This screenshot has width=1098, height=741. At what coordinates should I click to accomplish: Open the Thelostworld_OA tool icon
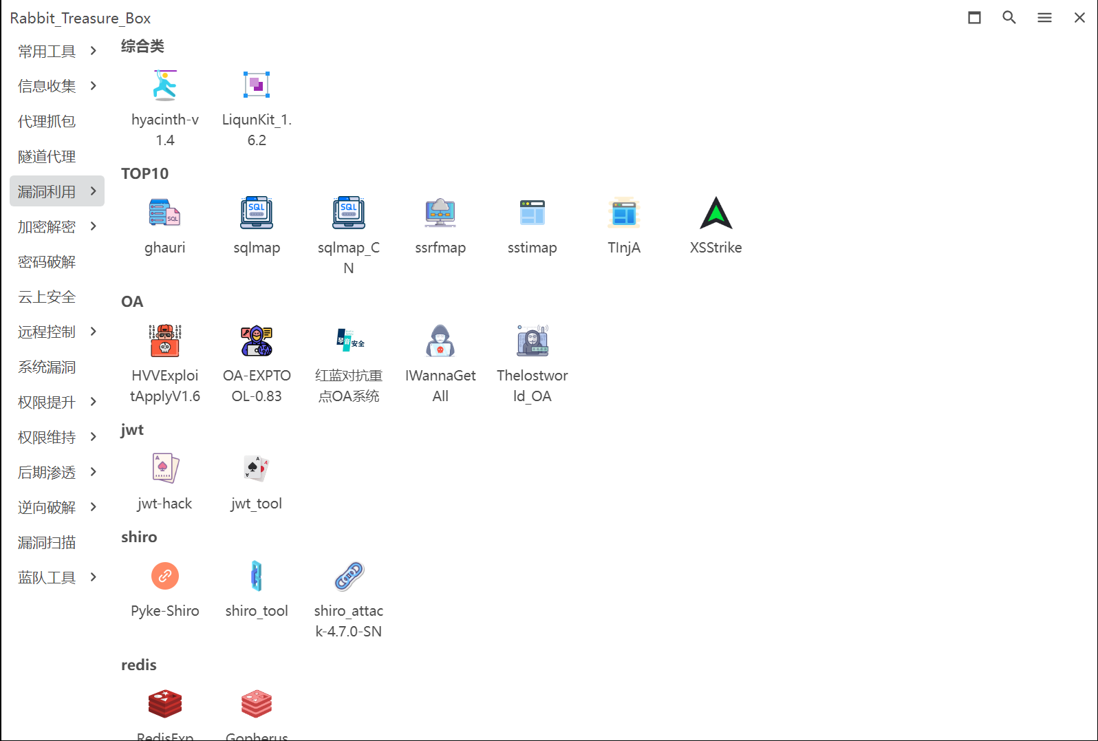click(532, 341)
